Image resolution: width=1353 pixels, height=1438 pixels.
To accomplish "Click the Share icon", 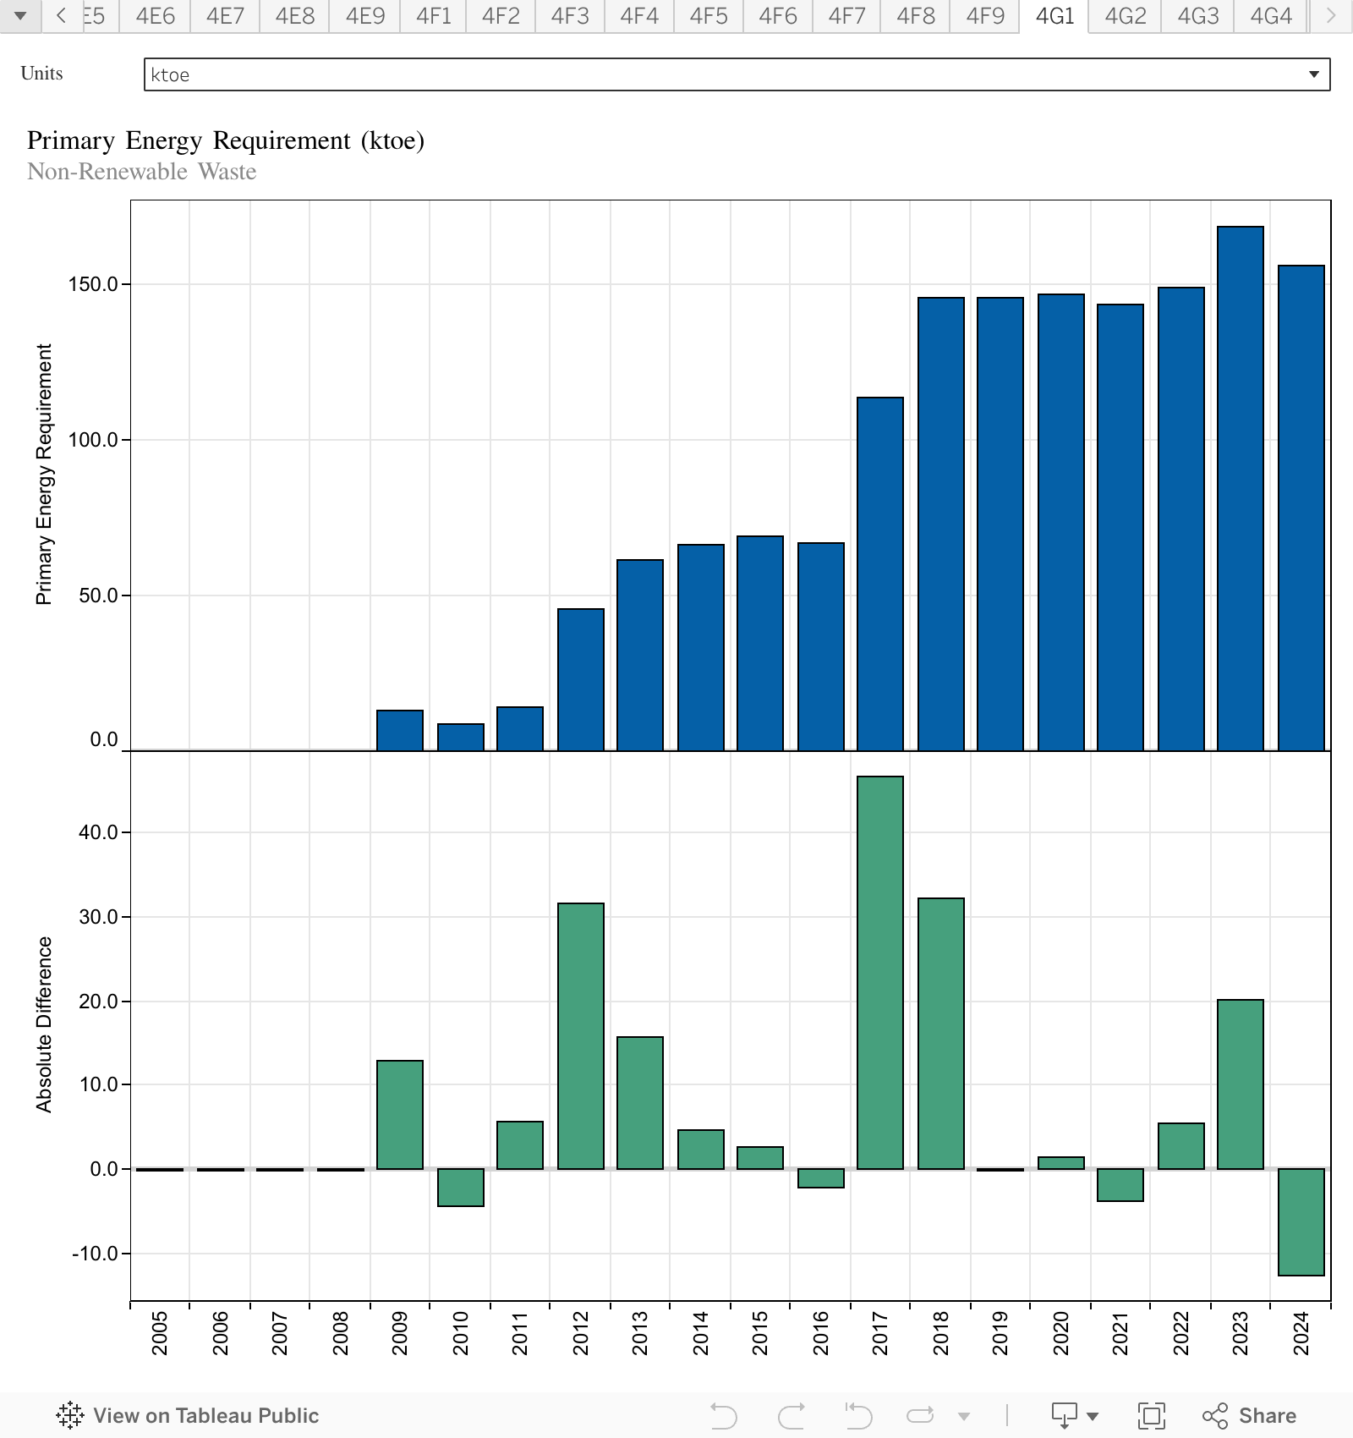I will 1249,1415.
